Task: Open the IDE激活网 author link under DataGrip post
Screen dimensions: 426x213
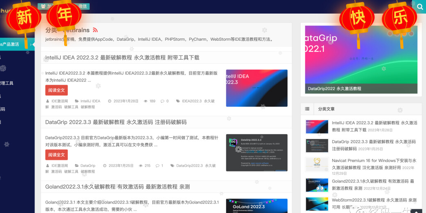Action: pyautogui.click(x=60, y=166)
